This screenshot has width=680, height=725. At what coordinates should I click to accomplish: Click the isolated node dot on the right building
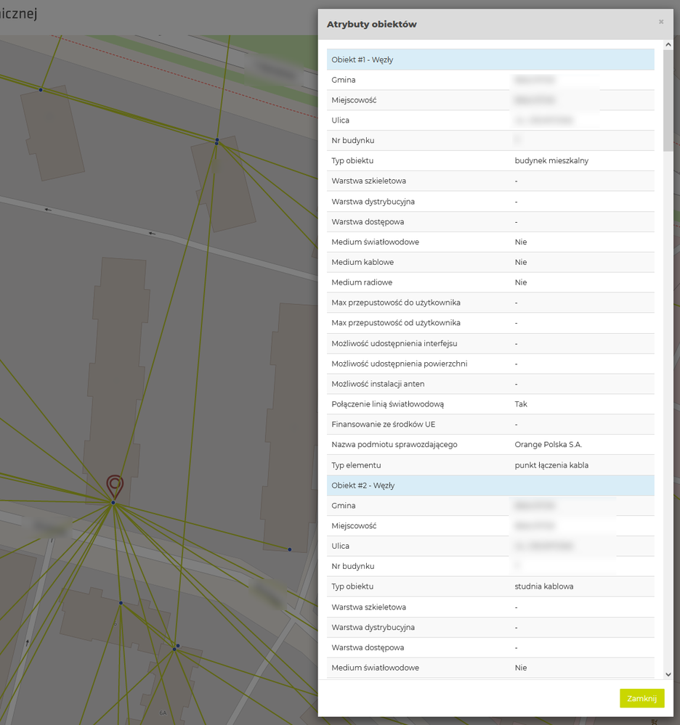point(289,549)
